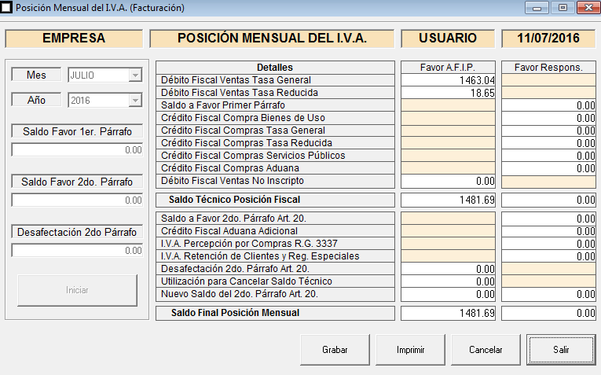
Task: Click the window system menu icon
Action: point(7,8)
